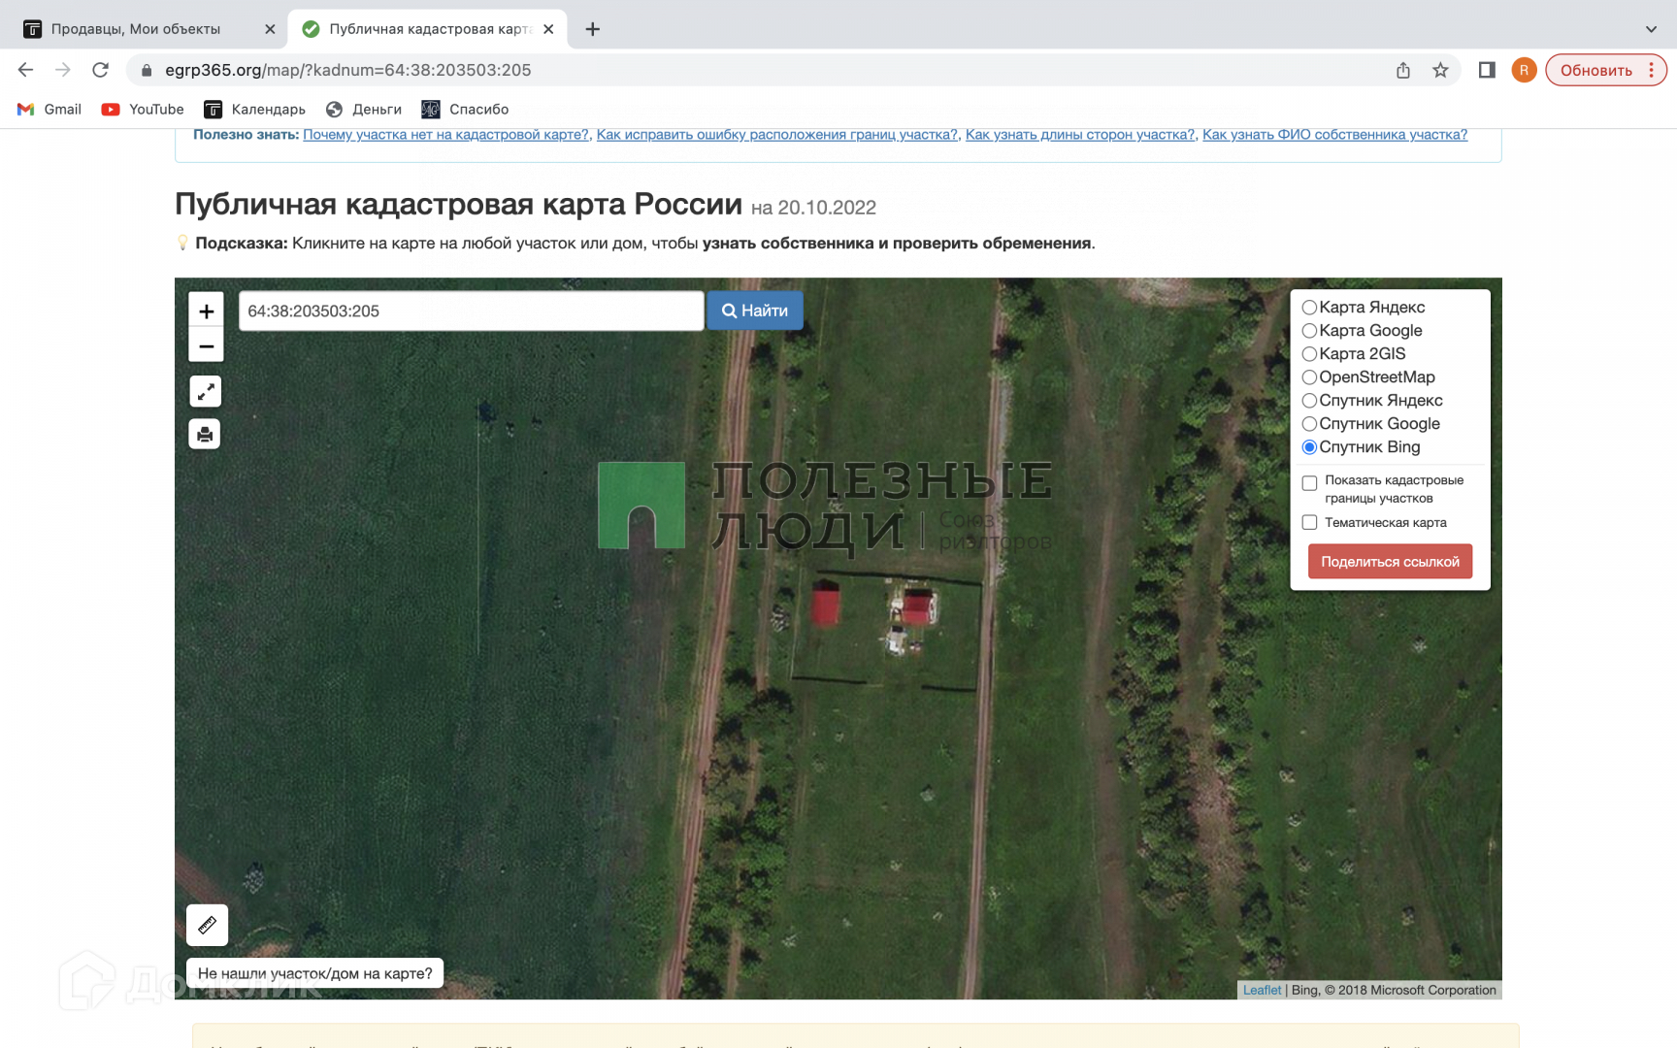Click the Найти search button
This screenshot has height=1048, width=1677.
coord(755,311)
